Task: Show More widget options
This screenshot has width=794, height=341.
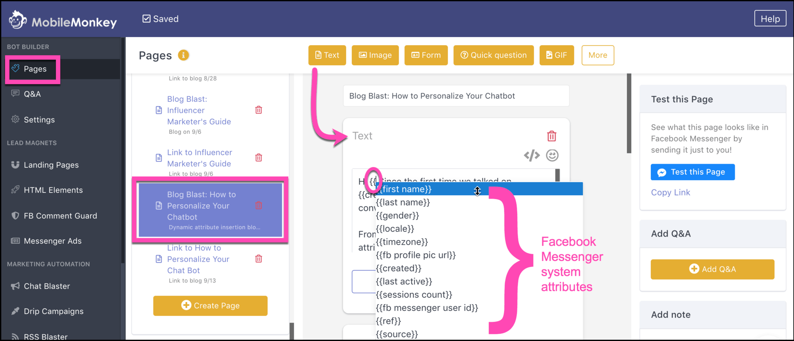Action: (598, 55)
